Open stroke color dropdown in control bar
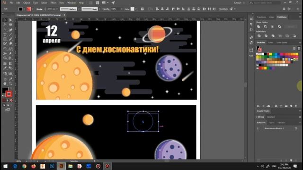 tap(32, 9)
